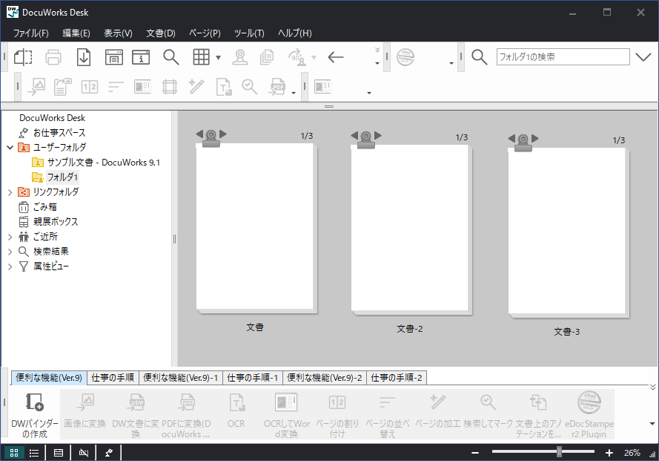Click the OCRしてWord変換 button
This screenshot has width=659, height=461.
point(287,415)
